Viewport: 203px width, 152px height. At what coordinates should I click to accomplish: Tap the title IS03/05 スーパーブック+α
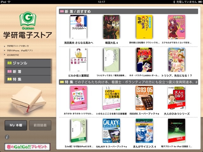pyautogui.click(x=144, y=114)
